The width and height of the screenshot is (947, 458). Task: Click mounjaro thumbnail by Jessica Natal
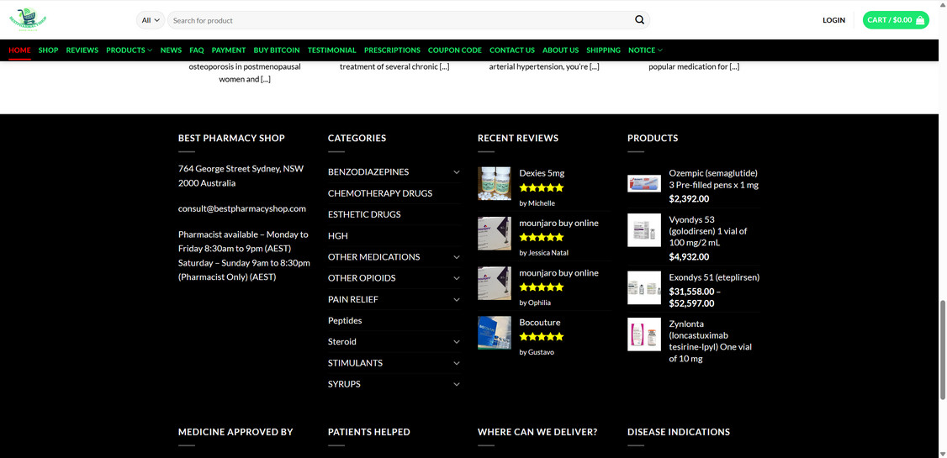[x=494, y=234]
